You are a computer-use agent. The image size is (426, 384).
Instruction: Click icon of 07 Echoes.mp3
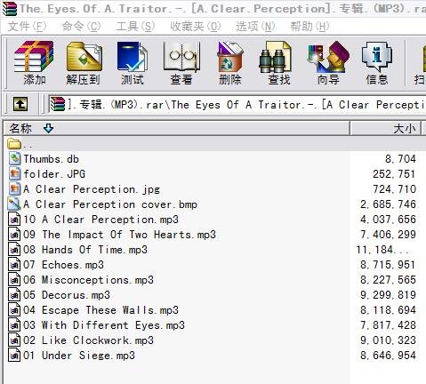14,265
